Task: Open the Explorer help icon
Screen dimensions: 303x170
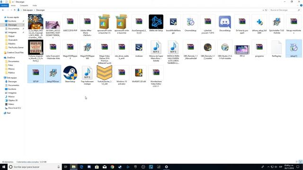Action: point(301,6)
